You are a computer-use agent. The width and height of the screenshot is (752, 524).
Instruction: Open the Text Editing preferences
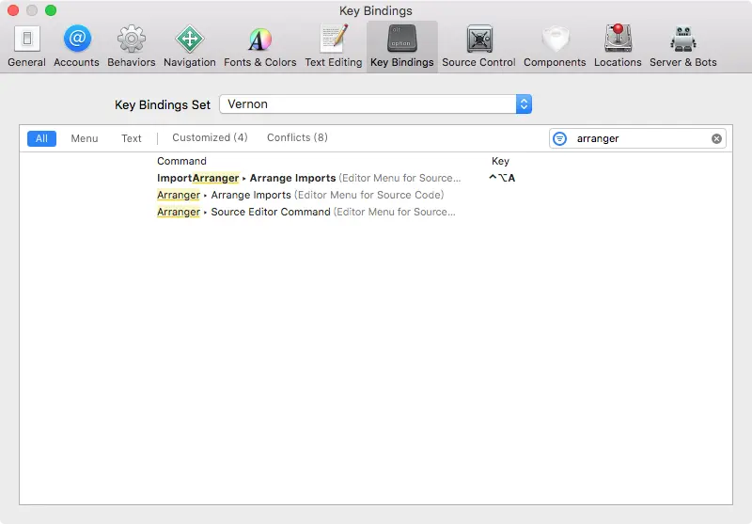[334, 46]
